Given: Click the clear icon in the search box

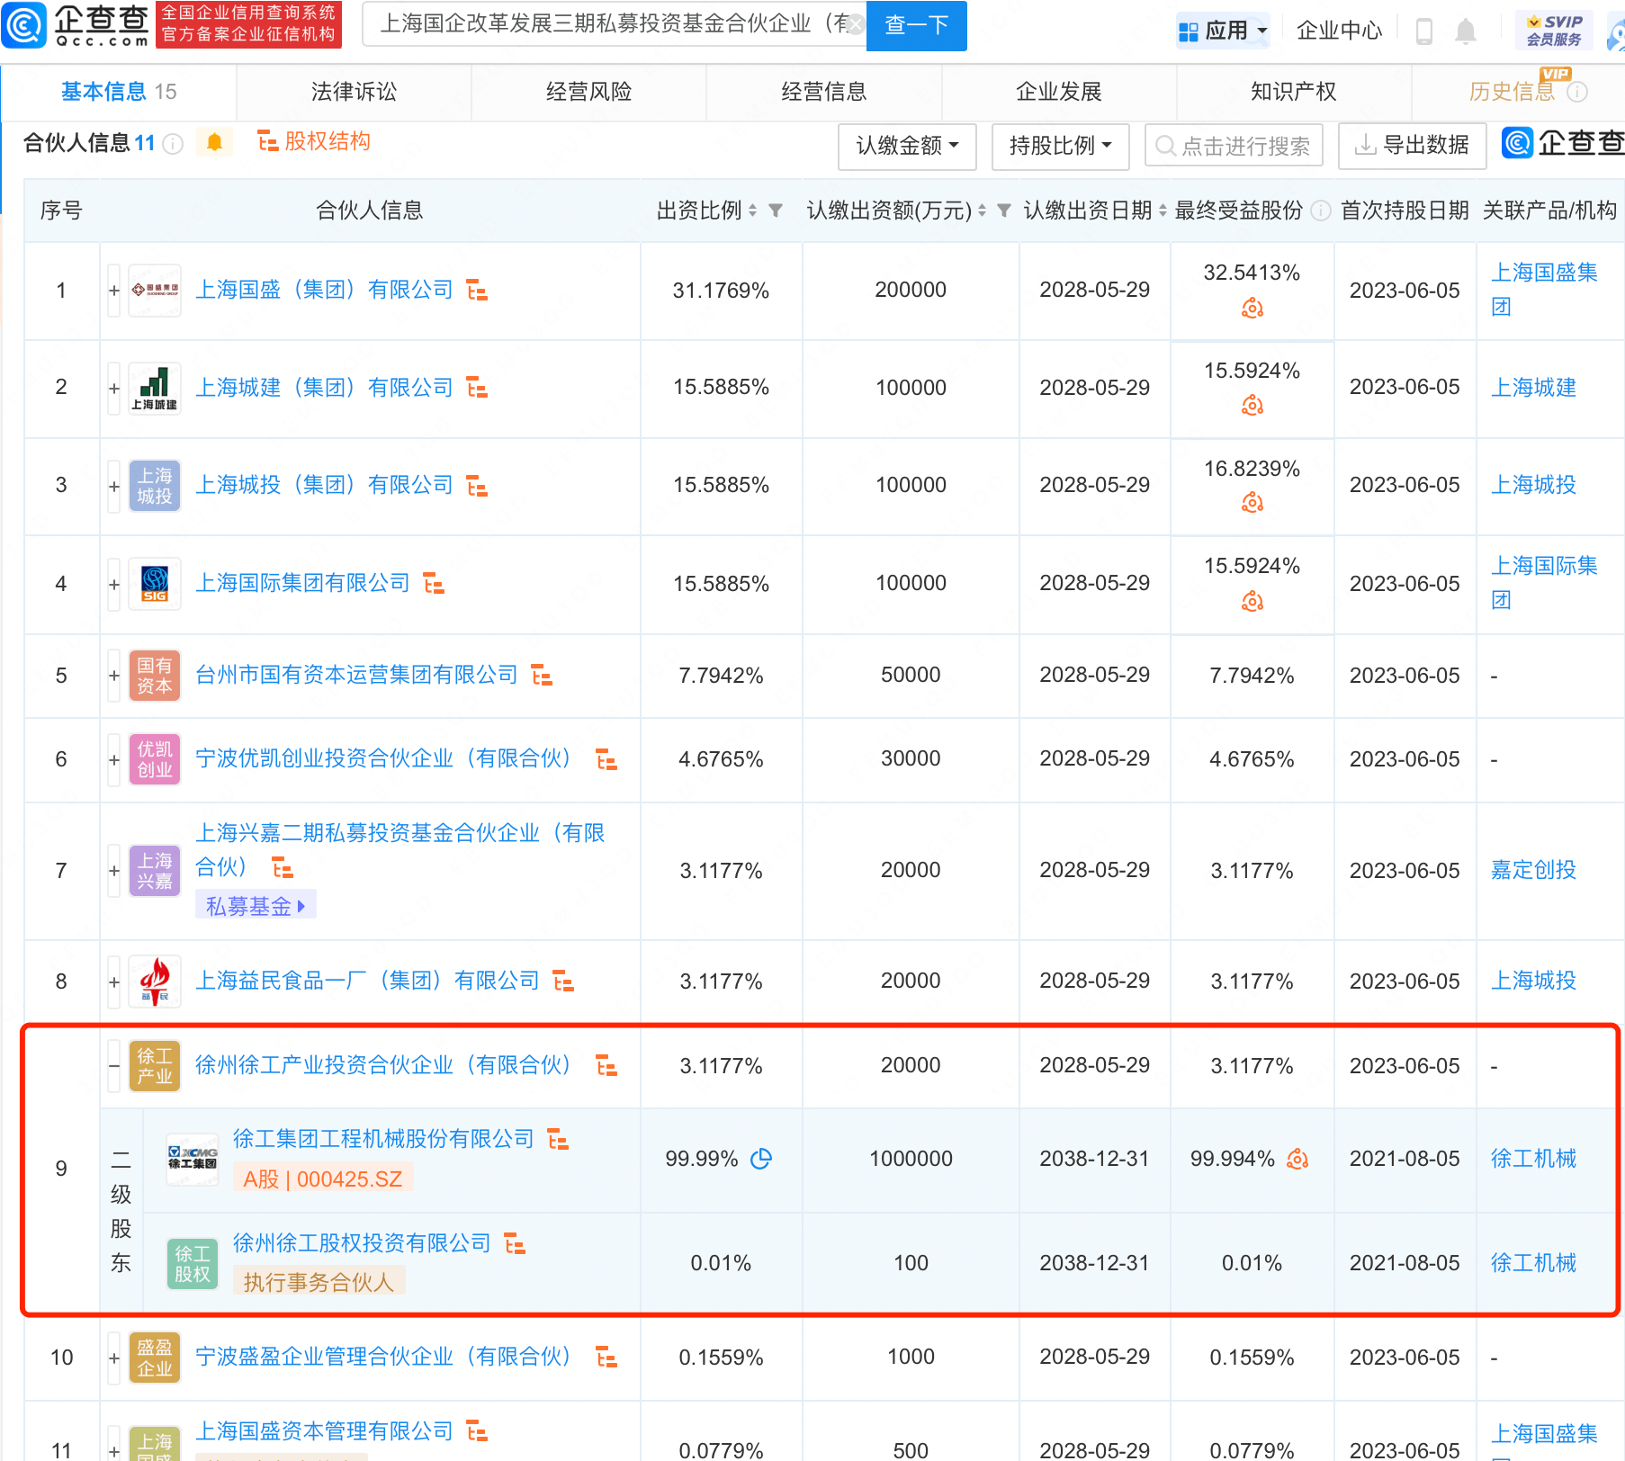Looking at the screenshot, I should [856, 24].
